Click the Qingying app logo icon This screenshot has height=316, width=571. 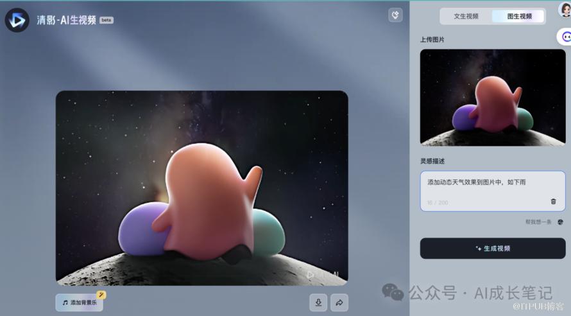[x=17, y=20]
